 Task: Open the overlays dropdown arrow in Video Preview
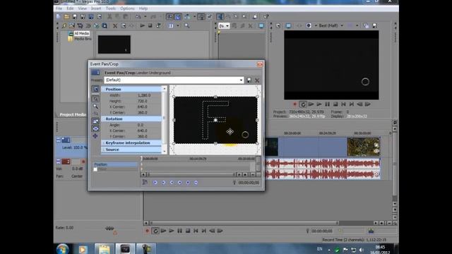pos(357,25)
